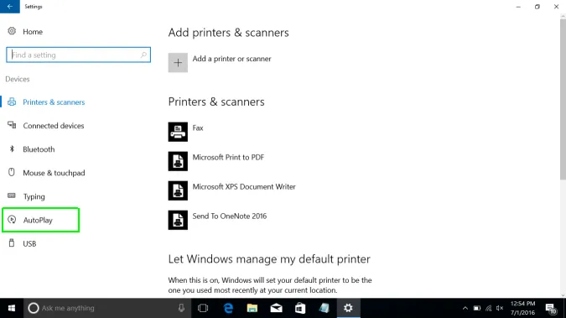566x318 pixels.
Task: Open the Windows Start menu
Action: [x=12, y=308]
